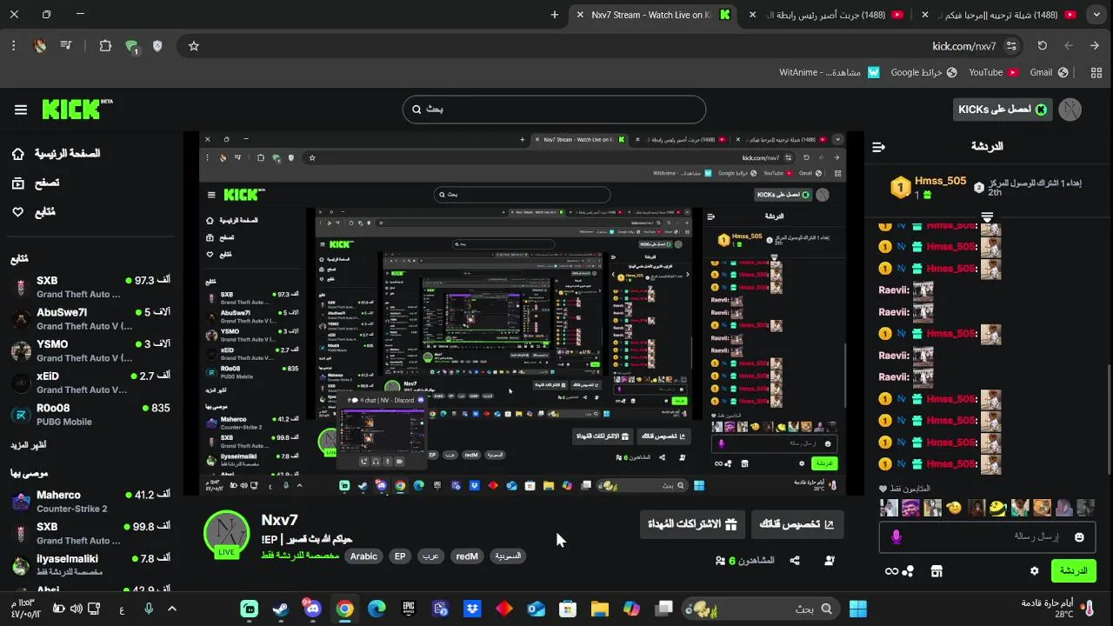Screen dimensions: 1113x626
Task: Open ilyaselmaliki recommended channel
Action: tap(90, 565)
